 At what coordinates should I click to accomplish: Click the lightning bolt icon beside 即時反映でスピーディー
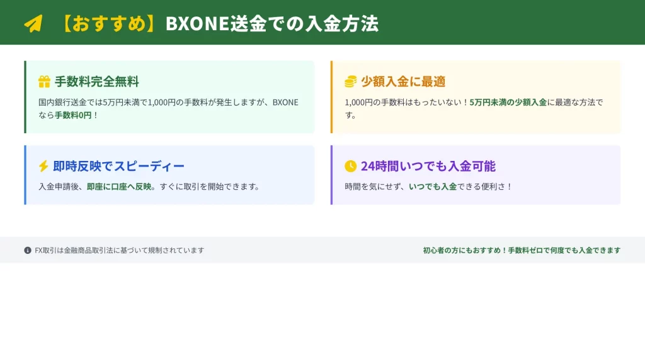(x=43, y=166)
